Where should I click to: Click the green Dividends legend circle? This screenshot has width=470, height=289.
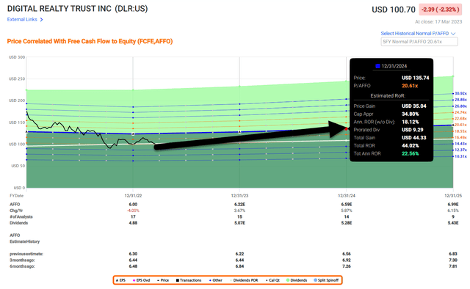tap(288, 280)
